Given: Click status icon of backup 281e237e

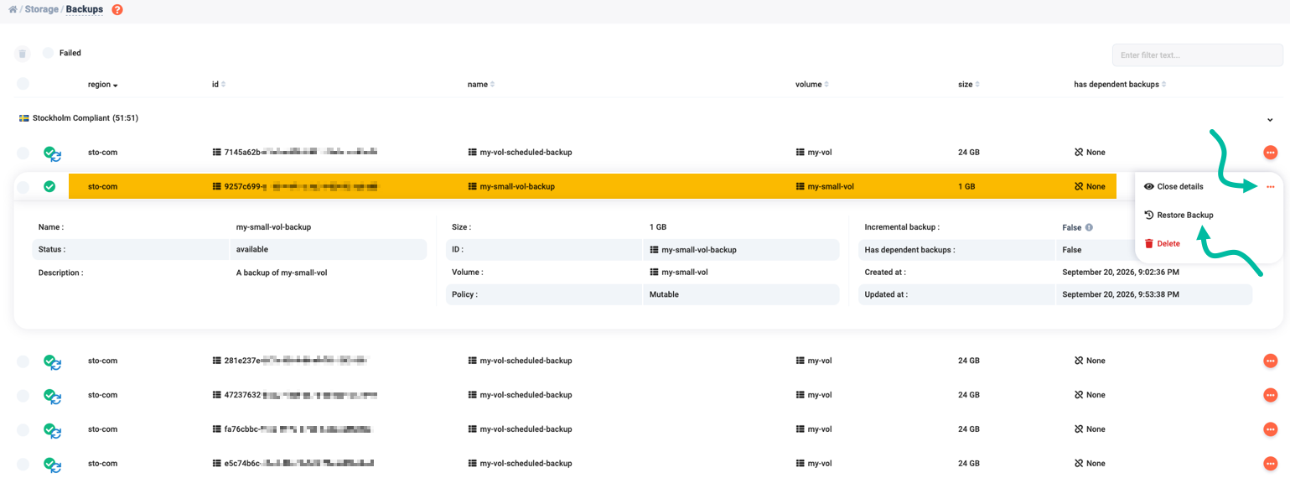Looking at the screenshot, I should 53,361.
